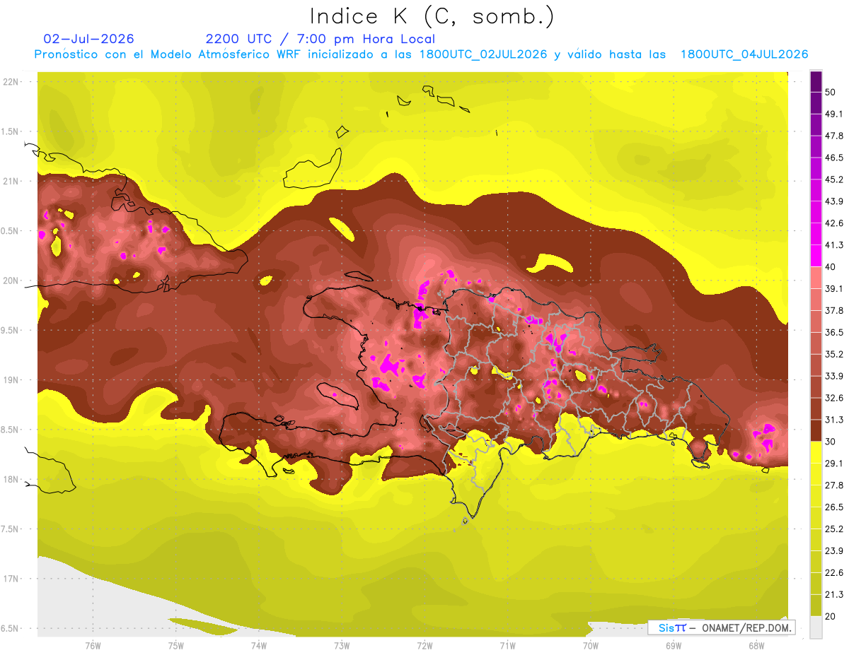Click colorbar value '31.3'

pyautogui.click(x=833, y=420)
